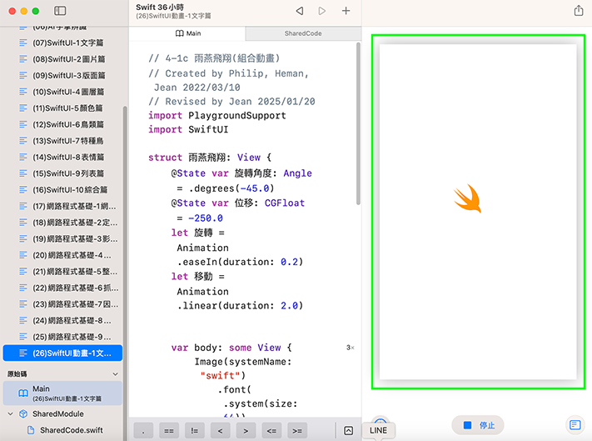This screenshot has height=441, width=592.
Task: Open the share menu icon
Action: pos(579,11)
